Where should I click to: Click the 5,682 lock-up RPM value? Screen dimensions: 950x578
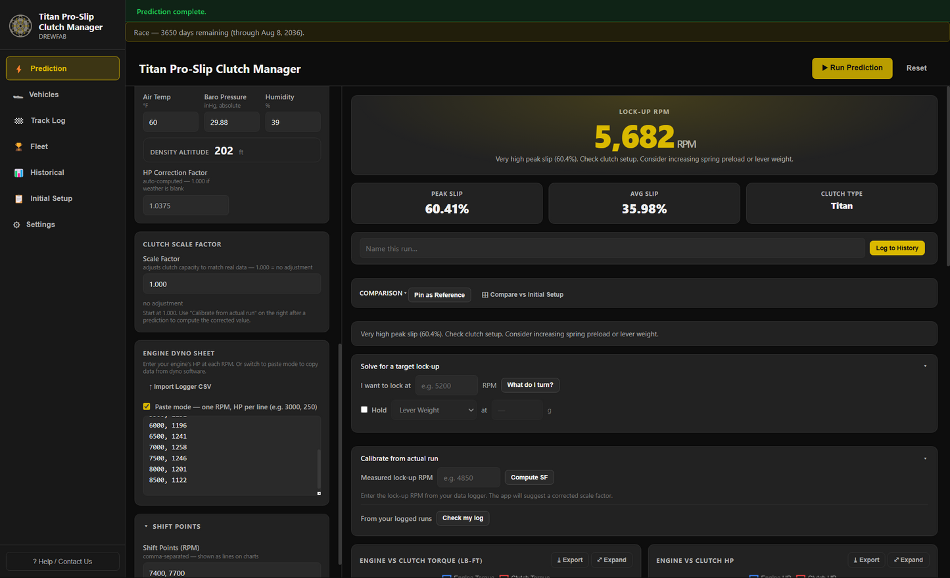(x=634, y=137)
